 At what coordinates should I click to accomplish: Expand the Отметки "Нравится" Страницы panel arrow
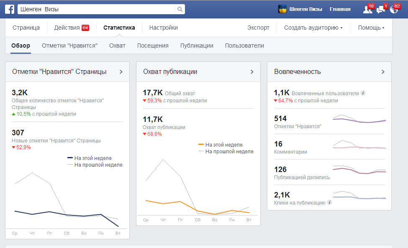pos(121,72)
